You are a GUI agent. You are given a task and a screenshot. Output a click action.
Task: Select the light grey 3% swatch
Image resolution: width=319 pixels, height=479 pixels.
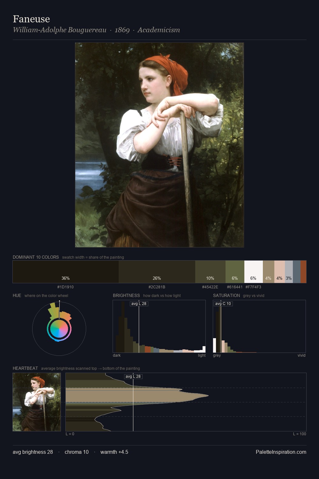pos(289,272)
